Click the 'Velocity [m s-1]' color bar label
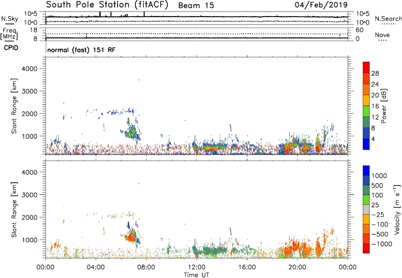Screen dimensions: 402x278 397,209
